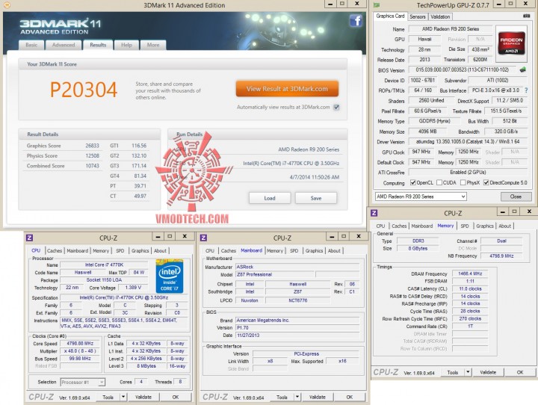
Task: Click Tools button in CPU-Z memory window
Action: (453, 372)
